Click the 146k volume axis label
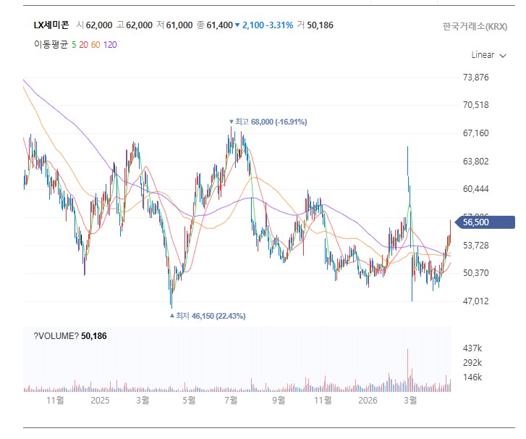The height and width of the screenshot is (439, 526). tap(472, 377)
